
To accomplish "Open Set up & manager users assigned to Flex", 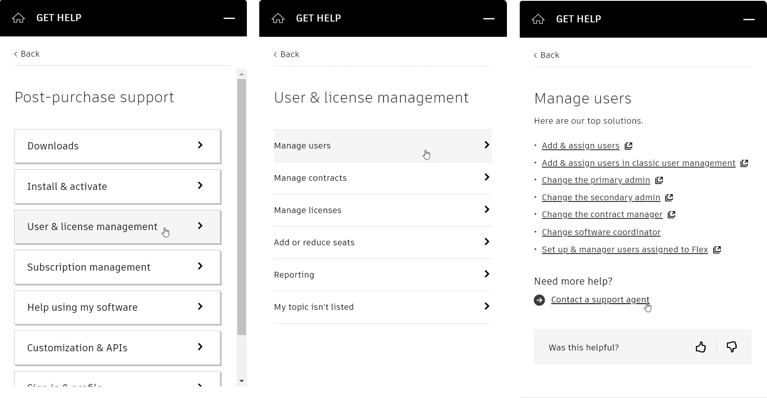I will 625,249.
